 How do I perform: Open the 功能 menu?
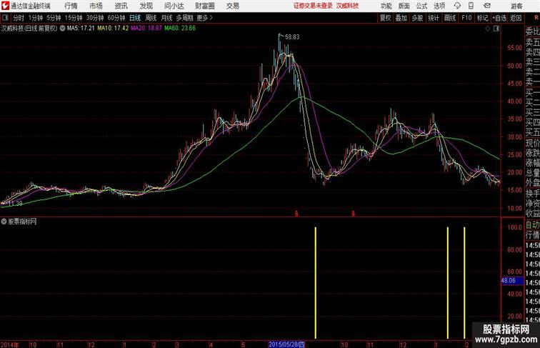[x=386, y=6]
